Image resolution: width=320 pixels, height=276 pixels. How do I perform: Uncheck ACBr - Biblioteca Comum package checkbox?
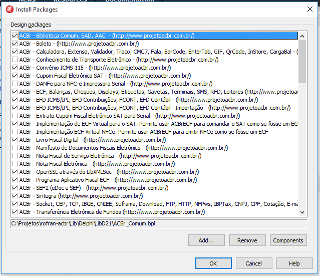15,36
